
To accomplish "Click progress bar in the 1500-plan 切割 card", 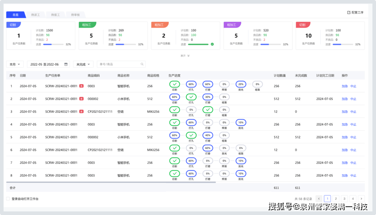I will pos(53,44).
